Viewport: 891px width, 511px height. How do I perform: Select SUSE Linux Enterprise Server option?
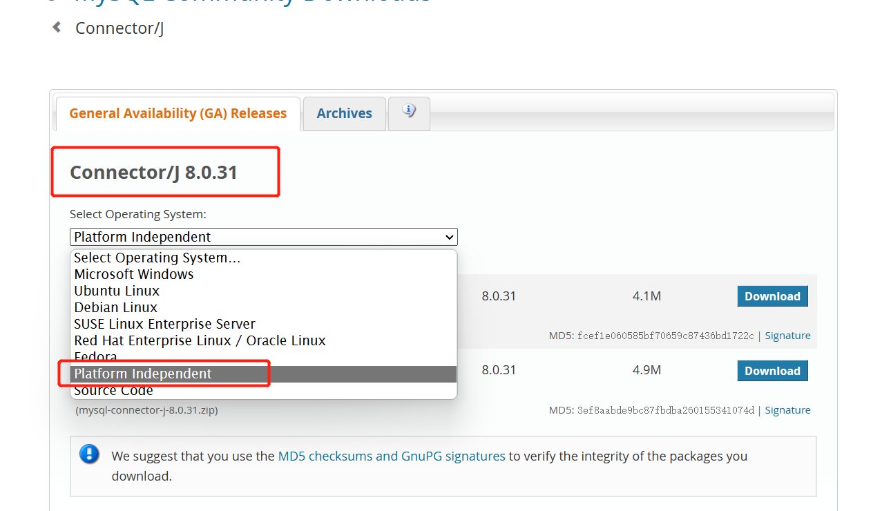[264, 324]
